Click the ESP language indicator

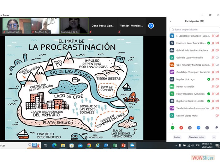coord(198,145)
